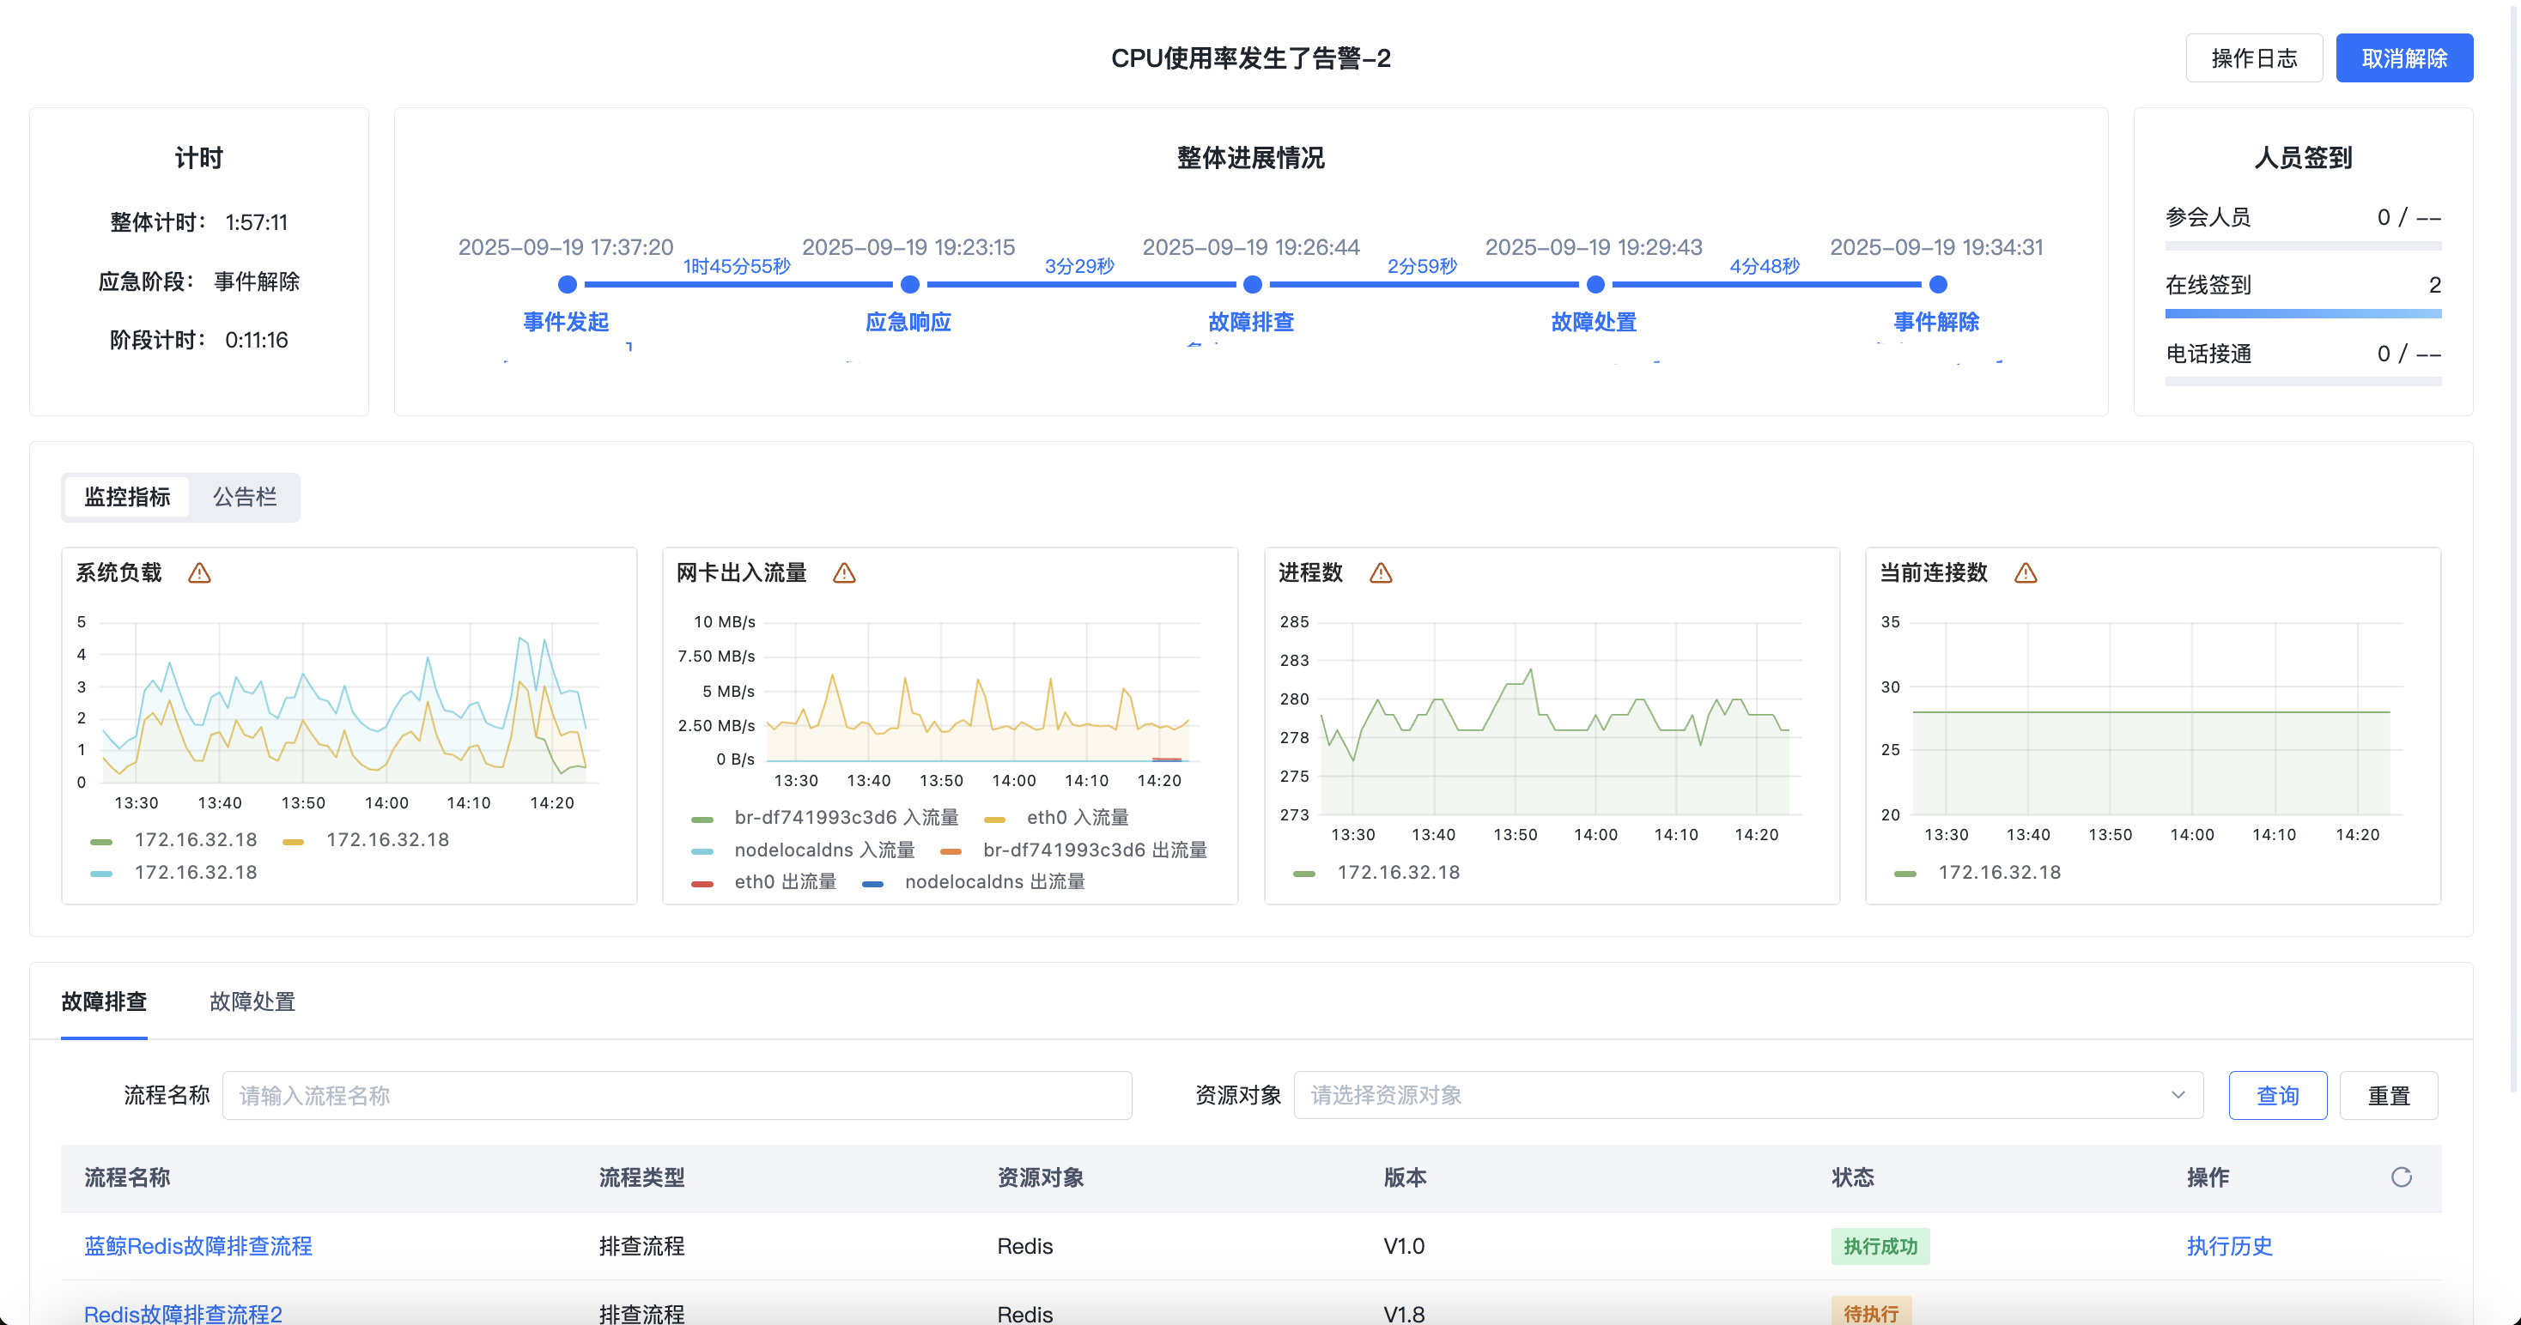Viewport: 2521px width, 1325px height.
Task: Toggle nodelocaldns 出流量 legend series
Action: click(x=993, y=882)
